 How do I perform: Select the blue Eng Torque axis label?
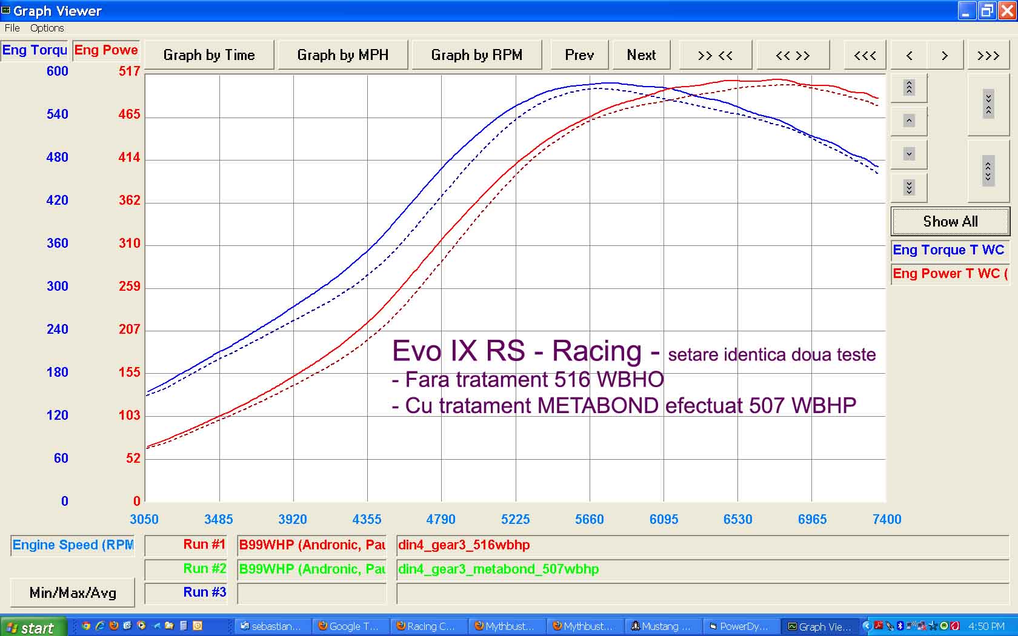click(x=35, y=50)
